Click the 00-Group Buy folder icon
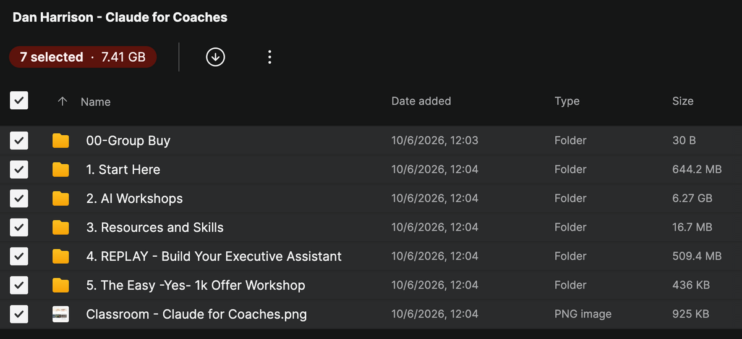The height and width of the screenshot is (339, 742). tap(61, 141)
